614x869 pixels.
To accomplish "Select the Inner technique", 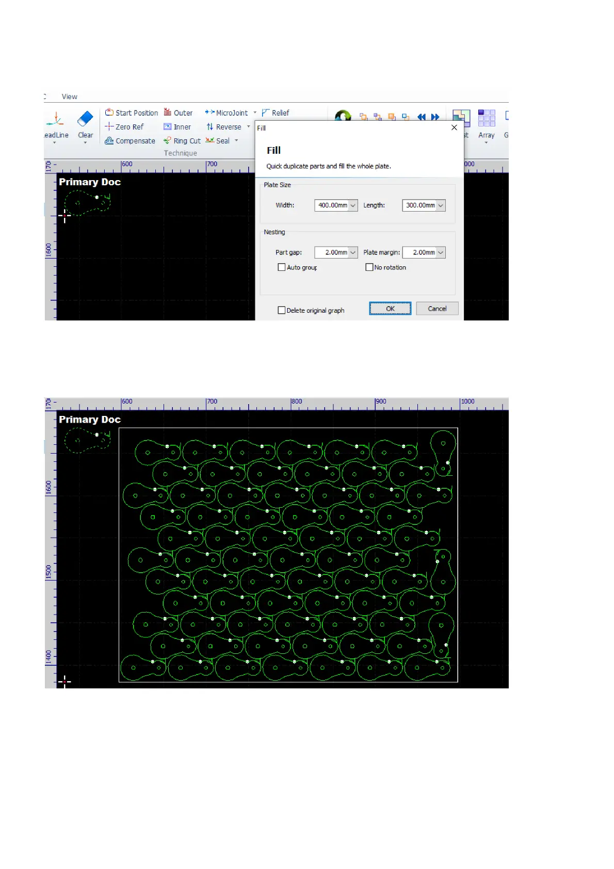I will point(177,126).
